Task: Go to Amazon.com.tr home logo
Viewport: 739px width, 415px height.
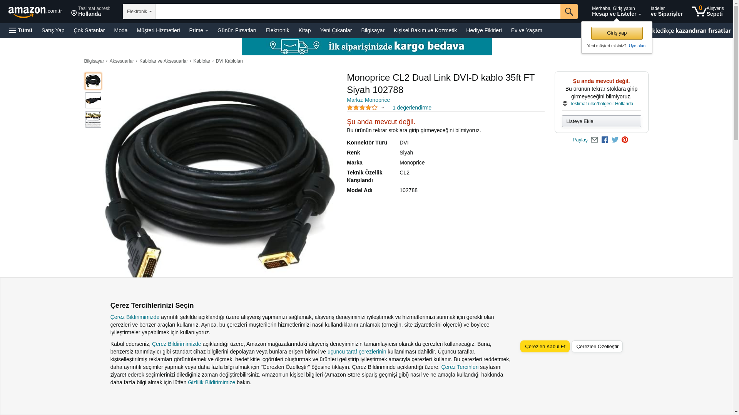Action: 35,12
